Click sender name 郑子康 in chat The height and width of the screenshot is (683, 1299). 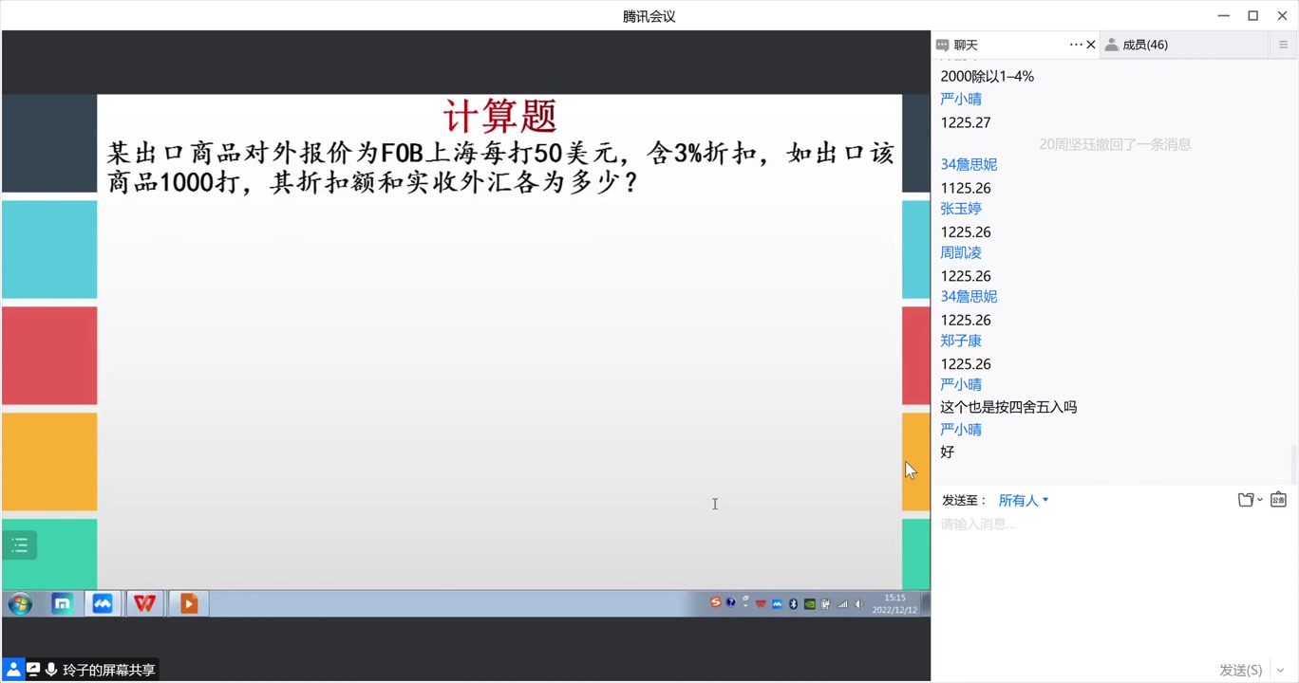[961, 341]
